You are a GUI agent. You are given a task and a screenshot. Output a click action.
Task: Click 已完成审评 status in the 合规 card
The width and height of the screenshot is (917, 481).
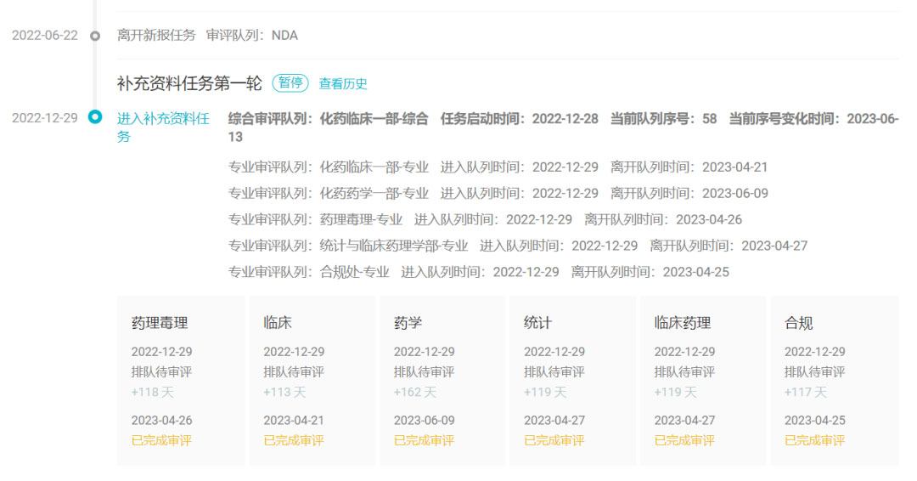coord(814,440)
